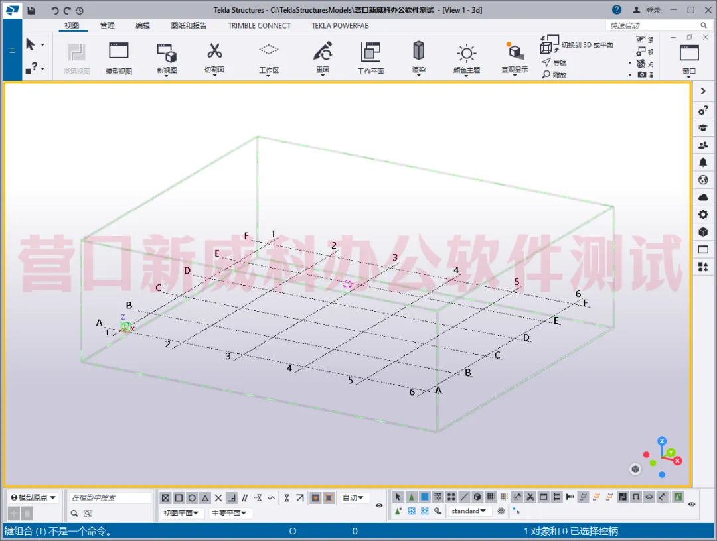
Task: Expand side pane with chevron arrow
Action: coord(703,91)
